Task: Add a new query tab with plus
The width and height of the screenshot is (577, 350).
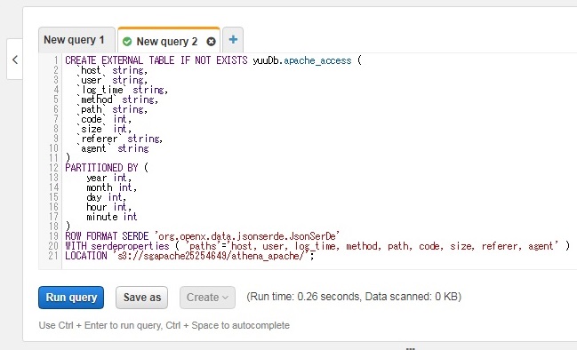Action: tap(233, 39)
